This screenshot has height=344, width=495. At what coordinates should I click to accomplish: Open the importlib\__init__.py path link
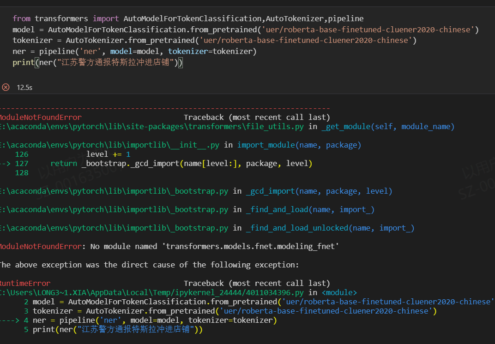pos(109,145)
